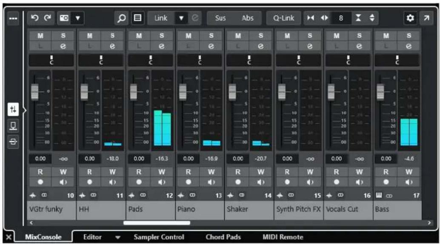Solo the Shaker channel
Image resolution: width=440 pixels, height=244 pixels.
[x=261, y=36]
